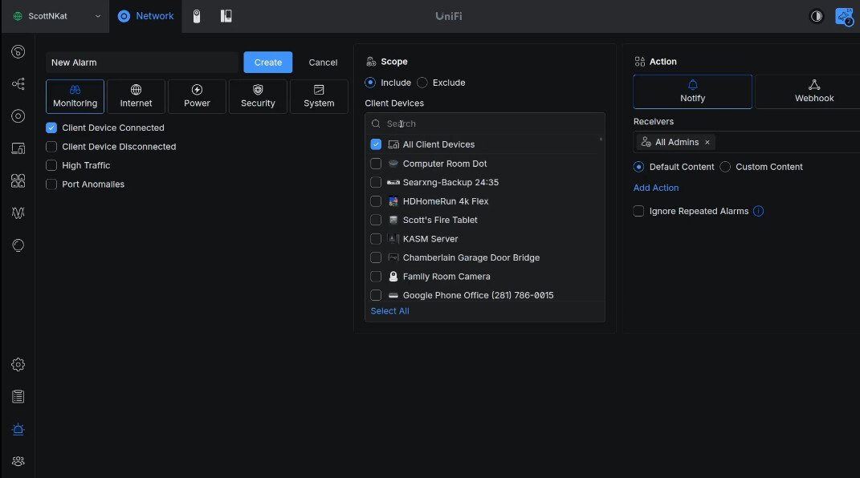This screenshot has width=860, height=478.
Task: Toggle the dark/light theme icon
Action: coord(817,16)
